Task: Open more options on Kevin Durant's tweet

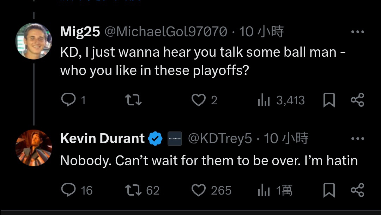Action: pyautogui.click(x=358, y=139)
